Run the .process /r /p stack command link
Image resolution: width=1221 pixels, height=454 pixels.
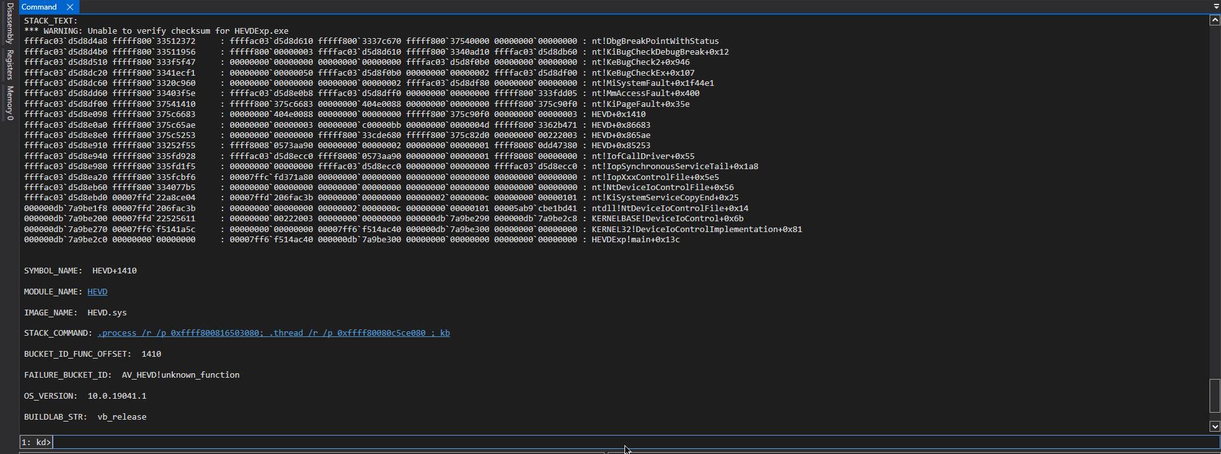(x=273, y=333)
